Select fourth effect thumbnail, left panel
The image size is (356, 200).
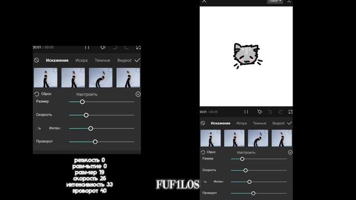[x=128, y=78]
